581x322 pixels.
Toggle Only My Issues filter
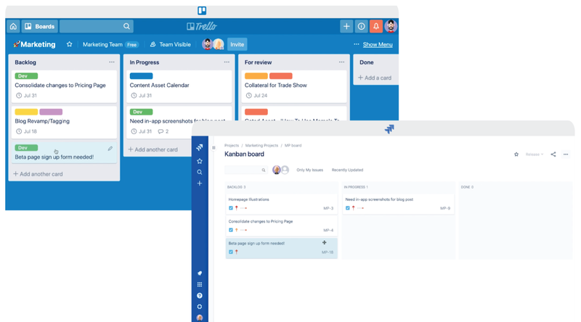point(310,170)
